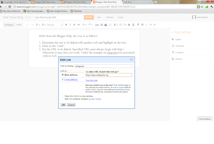Set left-to-right text direction
214x144 pixels.
150,25
